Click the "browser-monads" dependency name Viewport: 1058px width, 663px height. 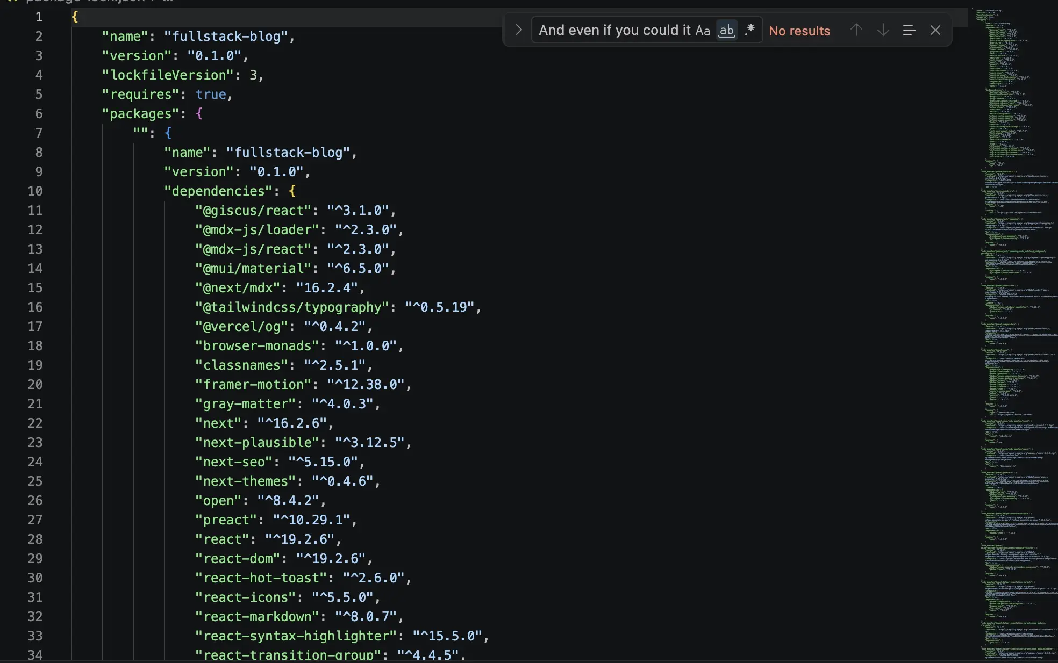coord(257,345)
